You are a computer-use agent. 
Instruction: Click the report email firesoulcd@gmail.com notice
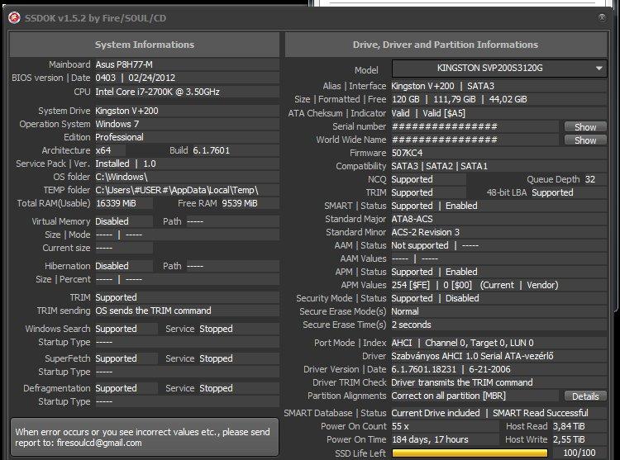(145, 437)
